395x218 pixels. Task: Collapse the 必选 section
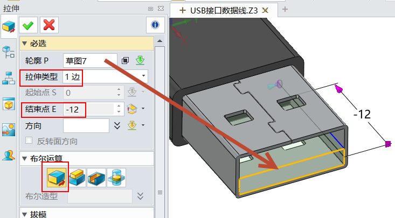[24, 44]
